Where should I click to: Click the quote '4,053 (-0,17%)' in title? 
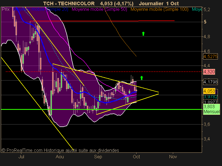point(117,3)
